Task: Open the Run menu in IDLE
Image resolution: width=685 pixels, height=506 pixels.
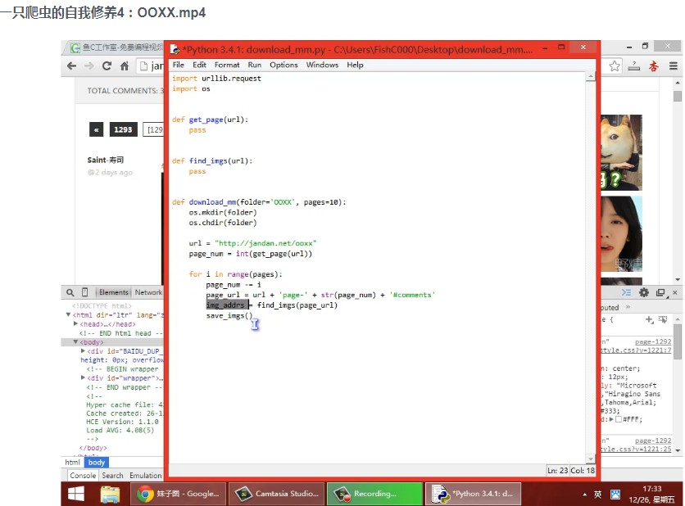Action: [x=255, y=65]
